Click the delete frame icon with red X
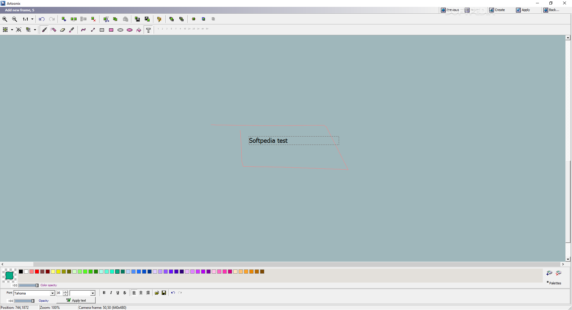Screen dimensions: 572x310 [x=93, y=19]
